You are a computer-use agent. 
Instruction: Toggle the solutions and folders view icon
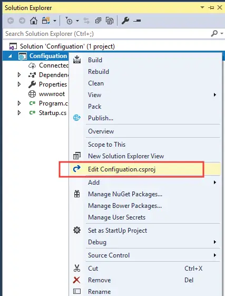(46, 21)
